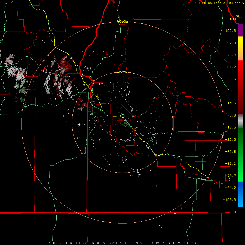The height and width of the screenshot is (245, 245).
Task: Click the -109.8 velocity scale value
Action: point(229,200)
